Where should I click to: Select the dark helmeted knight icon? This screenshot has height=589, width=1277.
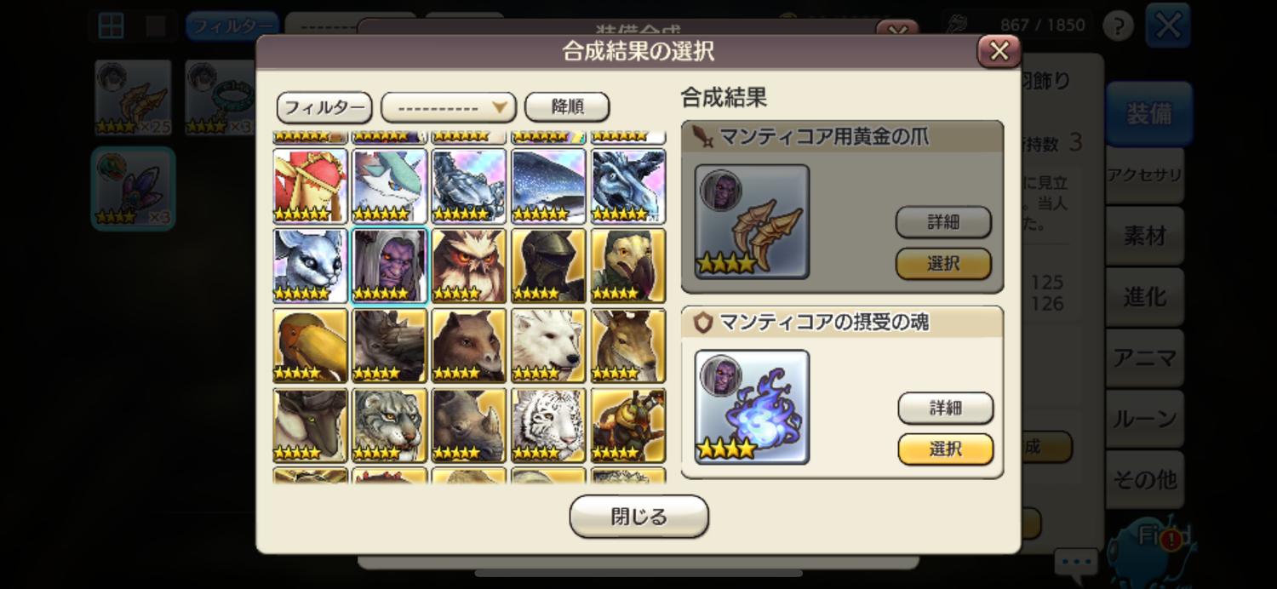549,265
